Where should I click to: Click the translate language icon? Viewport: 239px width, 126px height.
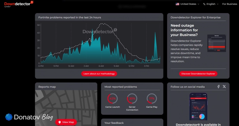[204, 4]
